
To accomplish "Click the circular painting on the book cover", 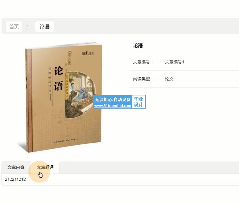I will 80,95.
